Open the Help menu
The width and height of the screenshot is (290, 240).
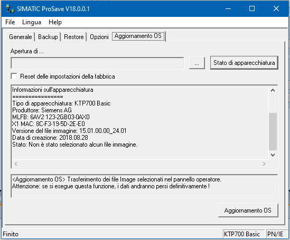[55, 22]
